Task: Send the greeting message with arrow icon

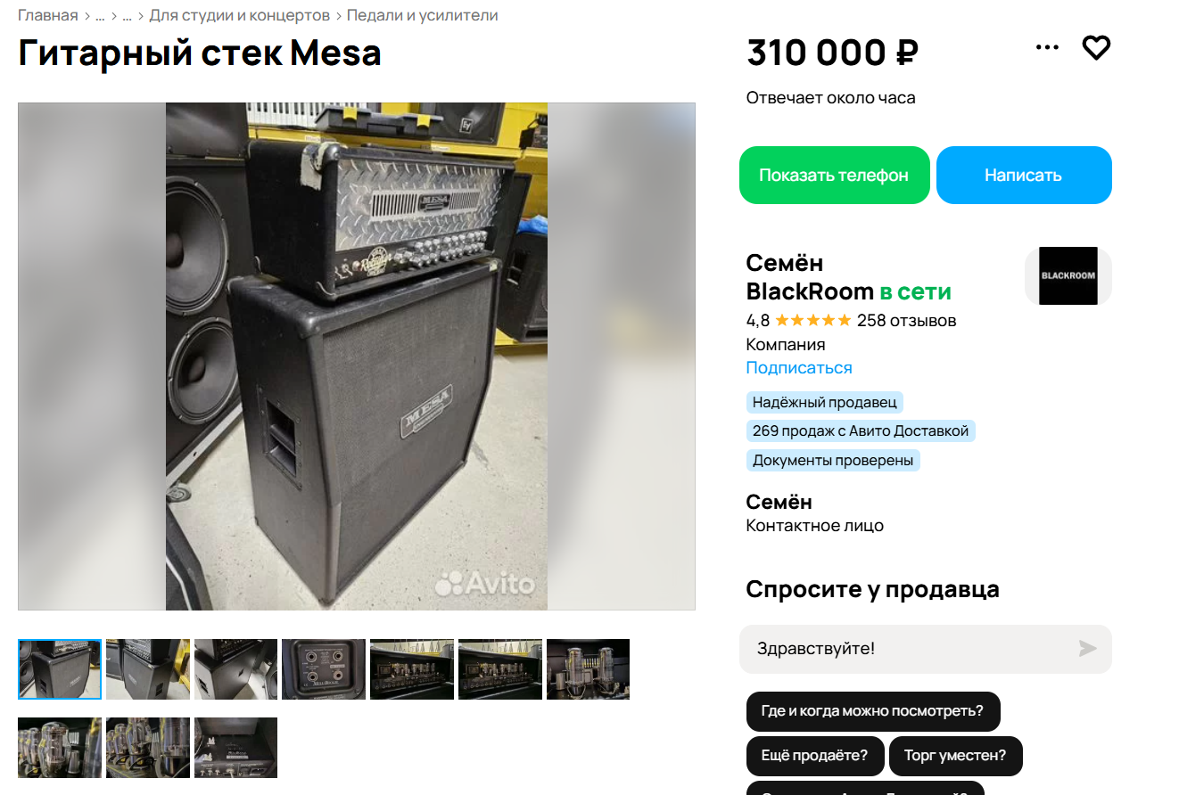Action: 1087,649
